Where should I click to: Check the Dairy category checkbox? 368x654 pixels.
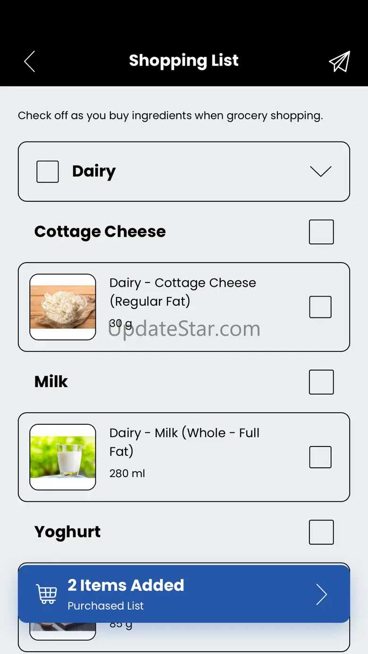[48, 172]
